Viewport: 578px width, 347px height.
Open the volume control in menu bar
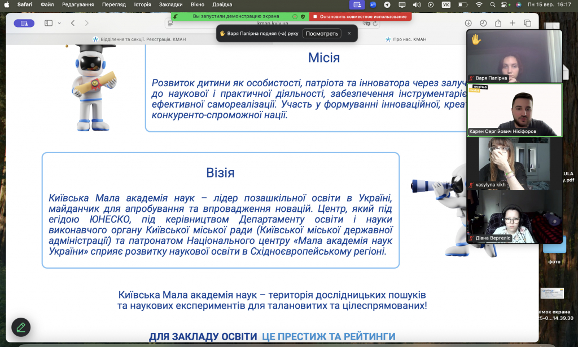click(x=417, y=5)
